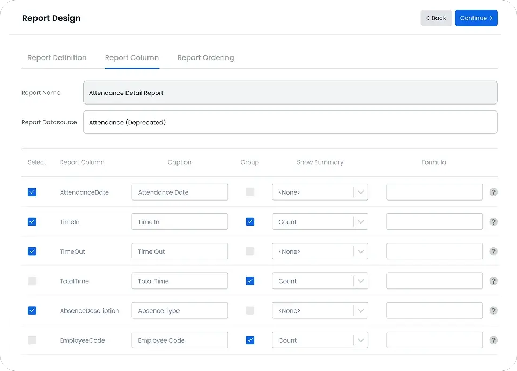The height and width of the screenshot is (371, 517).
Task: Go to Report Ordering tab
Action: 205,58
